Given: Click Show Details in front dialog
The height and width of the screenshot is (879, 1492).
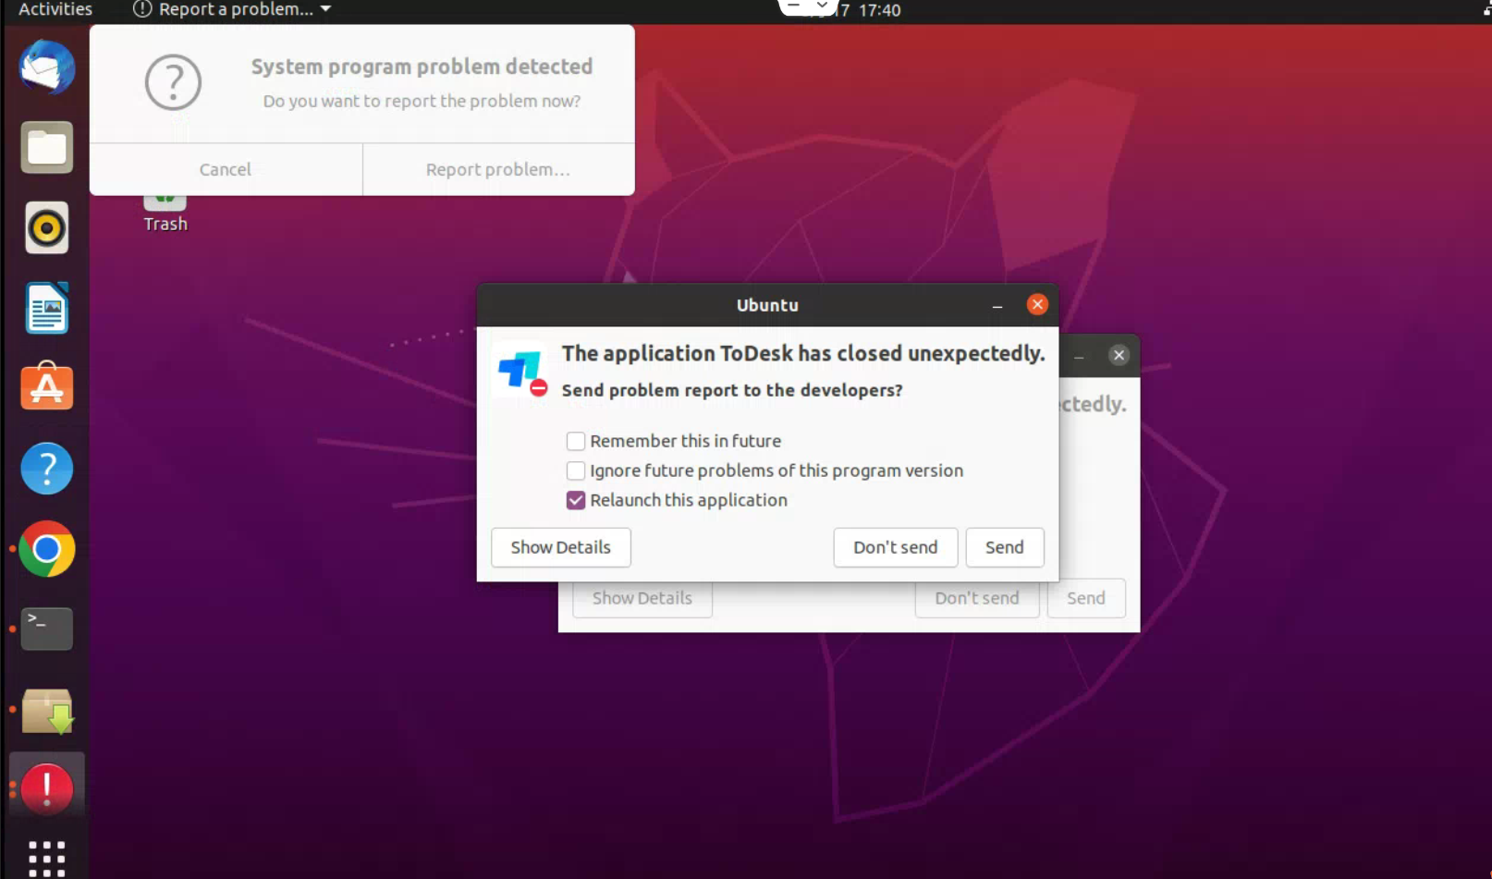Looking at the screenshot, I should 561,547.
